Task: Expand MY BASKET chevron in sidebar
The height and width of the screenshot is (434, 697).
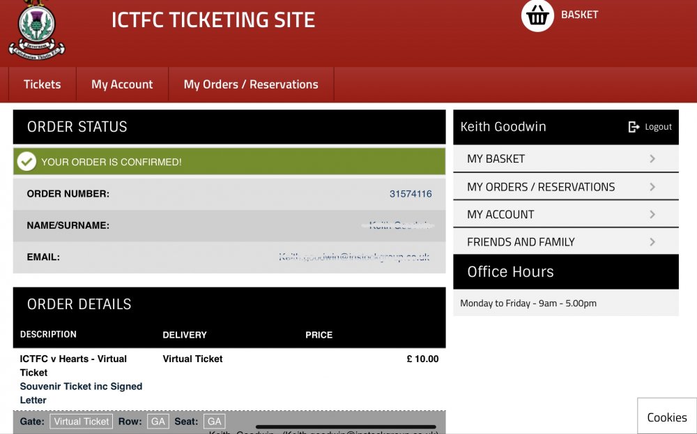Action: 652,158
